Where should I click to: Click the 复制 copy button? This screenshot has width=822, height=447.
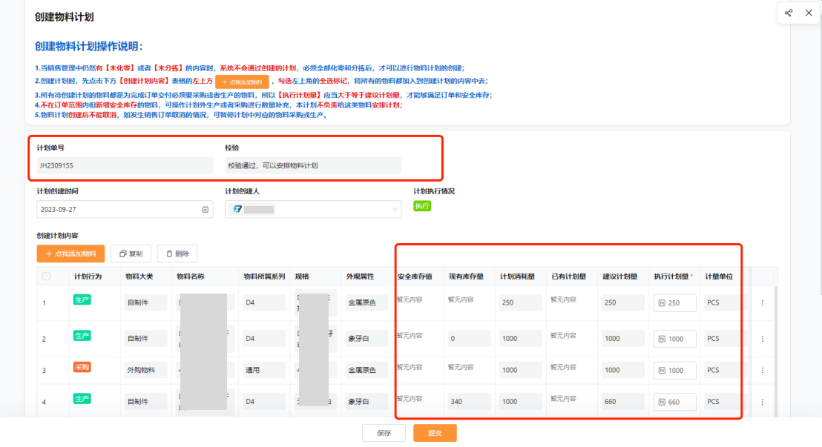[x=131, y=254]
